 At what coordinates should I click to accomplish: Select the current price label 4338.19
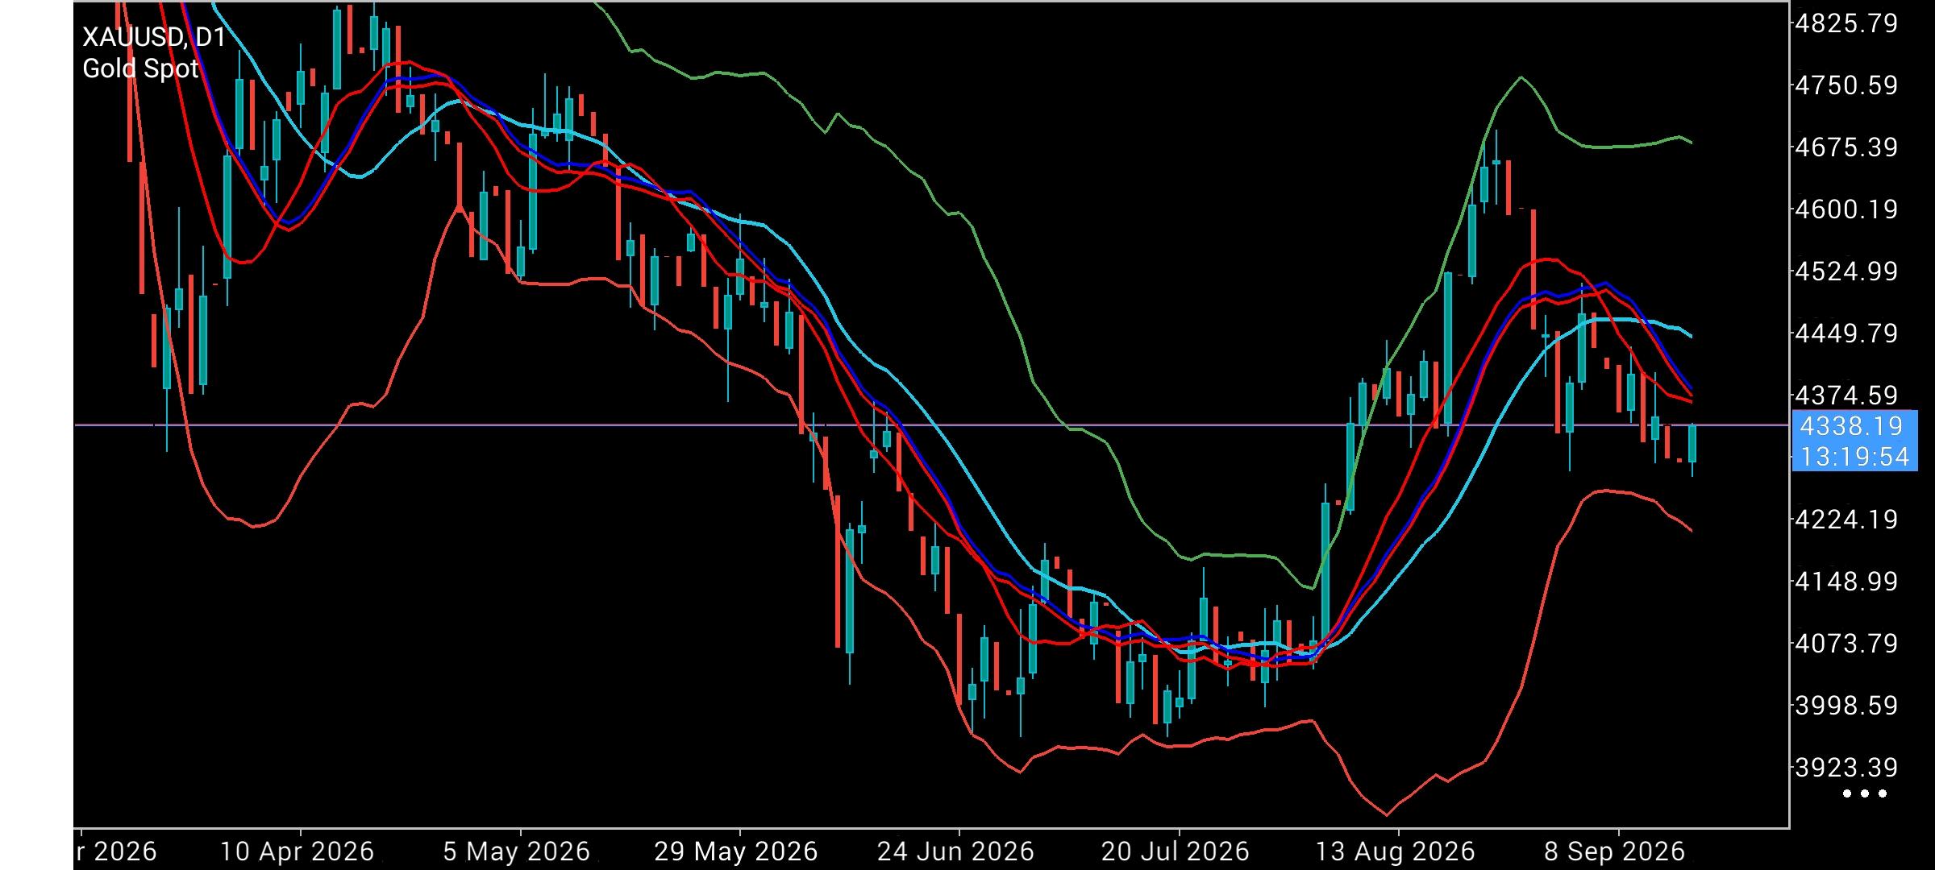(x=1850, y=425)
